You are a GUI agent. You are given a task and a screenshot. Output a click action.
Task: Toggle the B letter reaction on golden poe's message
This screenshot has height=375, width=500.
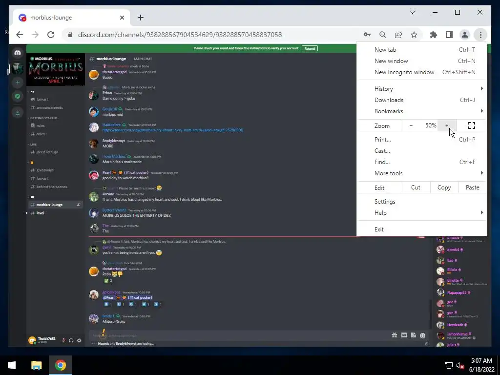(x=108, y=304)
